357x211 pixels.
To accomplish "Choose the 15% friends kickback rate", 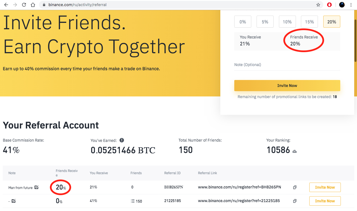I will point(309,22).
